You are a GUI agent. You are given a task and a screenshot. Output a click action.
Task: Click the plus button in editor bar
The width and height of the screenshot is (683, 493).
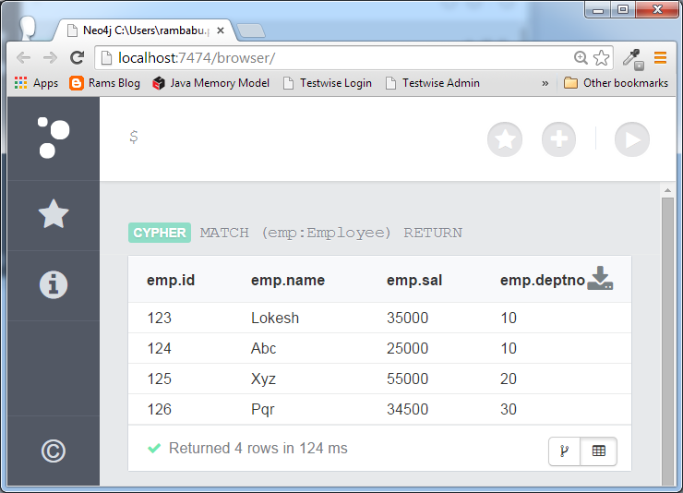558,139
